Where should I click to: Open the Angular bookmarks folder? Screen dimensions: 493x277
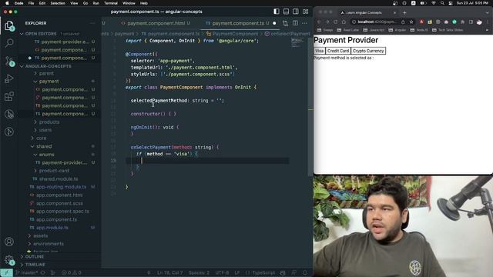click(x=397, y=30)
